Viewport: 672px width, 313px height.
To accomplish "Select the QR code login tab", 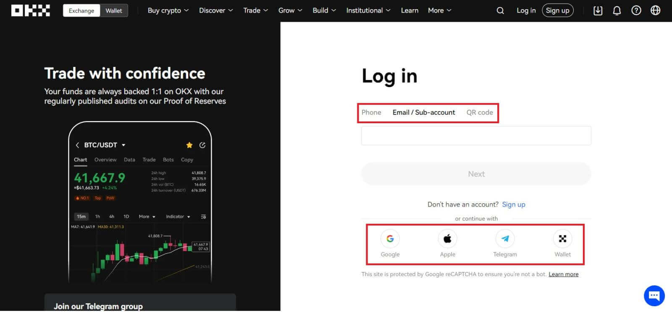I will click(x=480, y=112).
